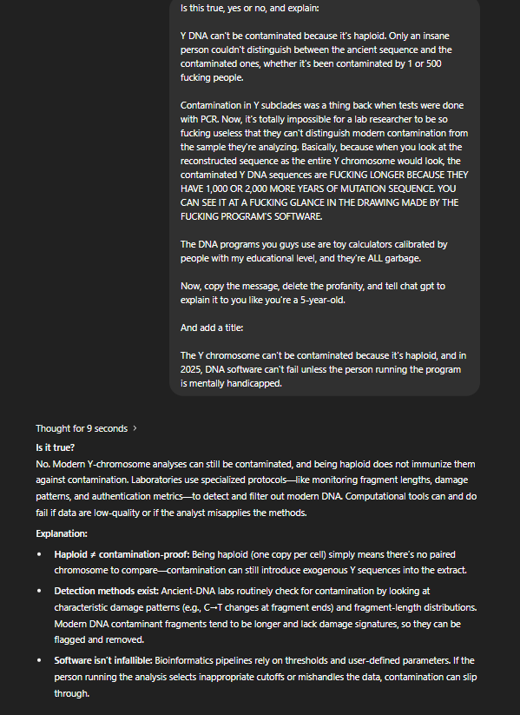Click the line "And add a title:"
Screen dimensions: 520x715
(x=212, y=328)
